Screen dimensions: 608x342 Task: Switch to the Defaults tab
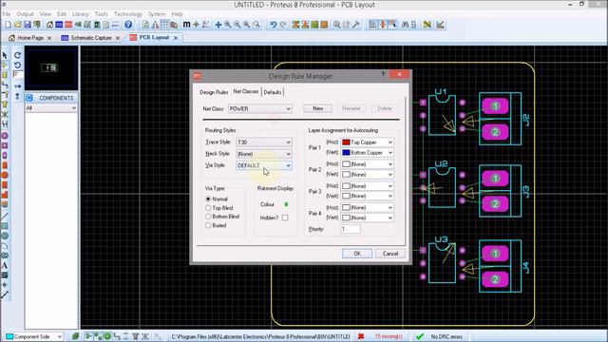[273, 92]
